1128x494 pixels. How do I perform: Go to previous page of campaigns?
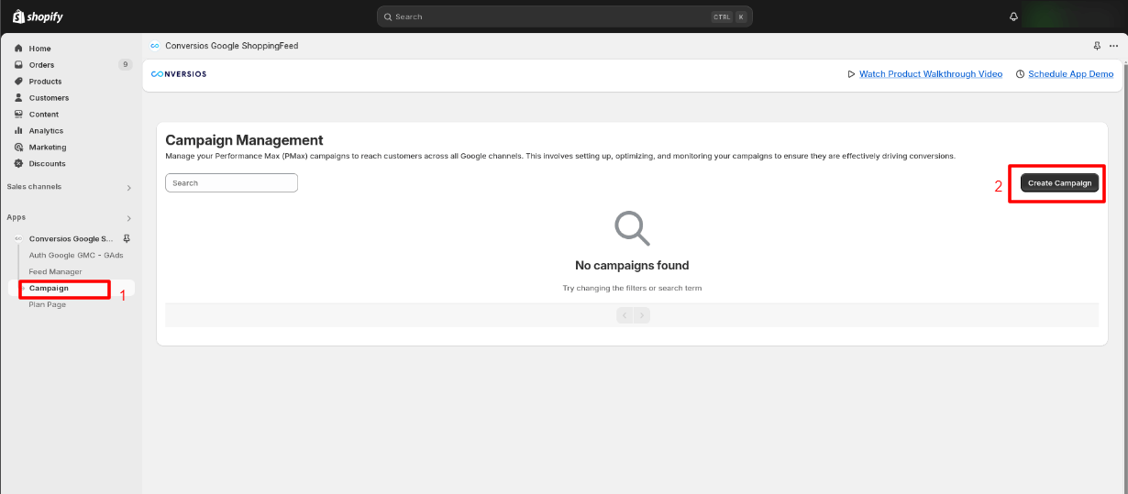[625, 315]
